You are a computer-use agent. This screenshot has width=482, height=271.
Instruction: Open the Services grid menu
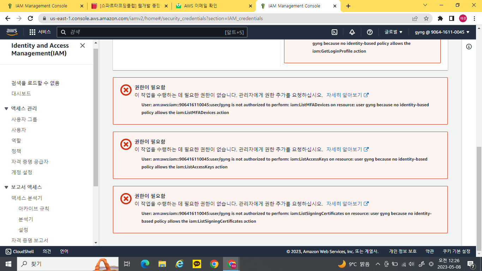tap(40, 32)
